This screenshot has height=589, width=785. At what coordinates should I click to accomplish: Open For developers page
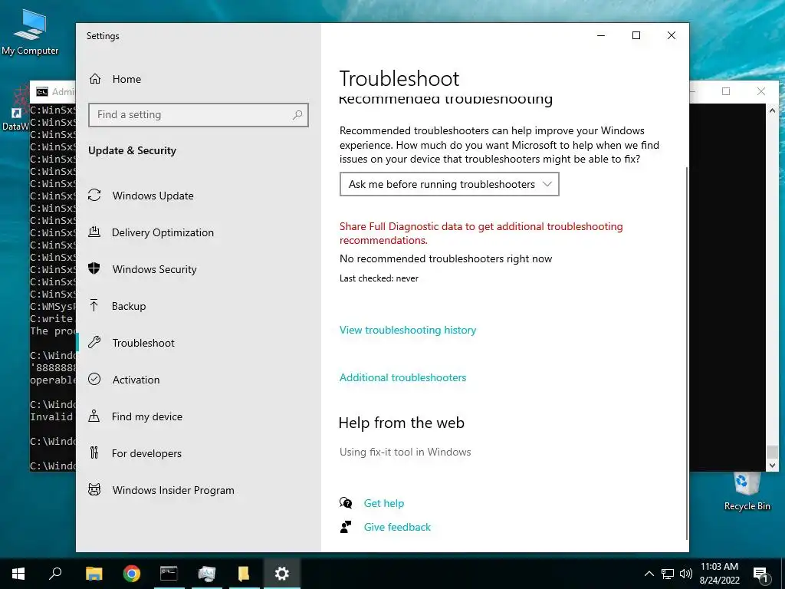(146, 453)
